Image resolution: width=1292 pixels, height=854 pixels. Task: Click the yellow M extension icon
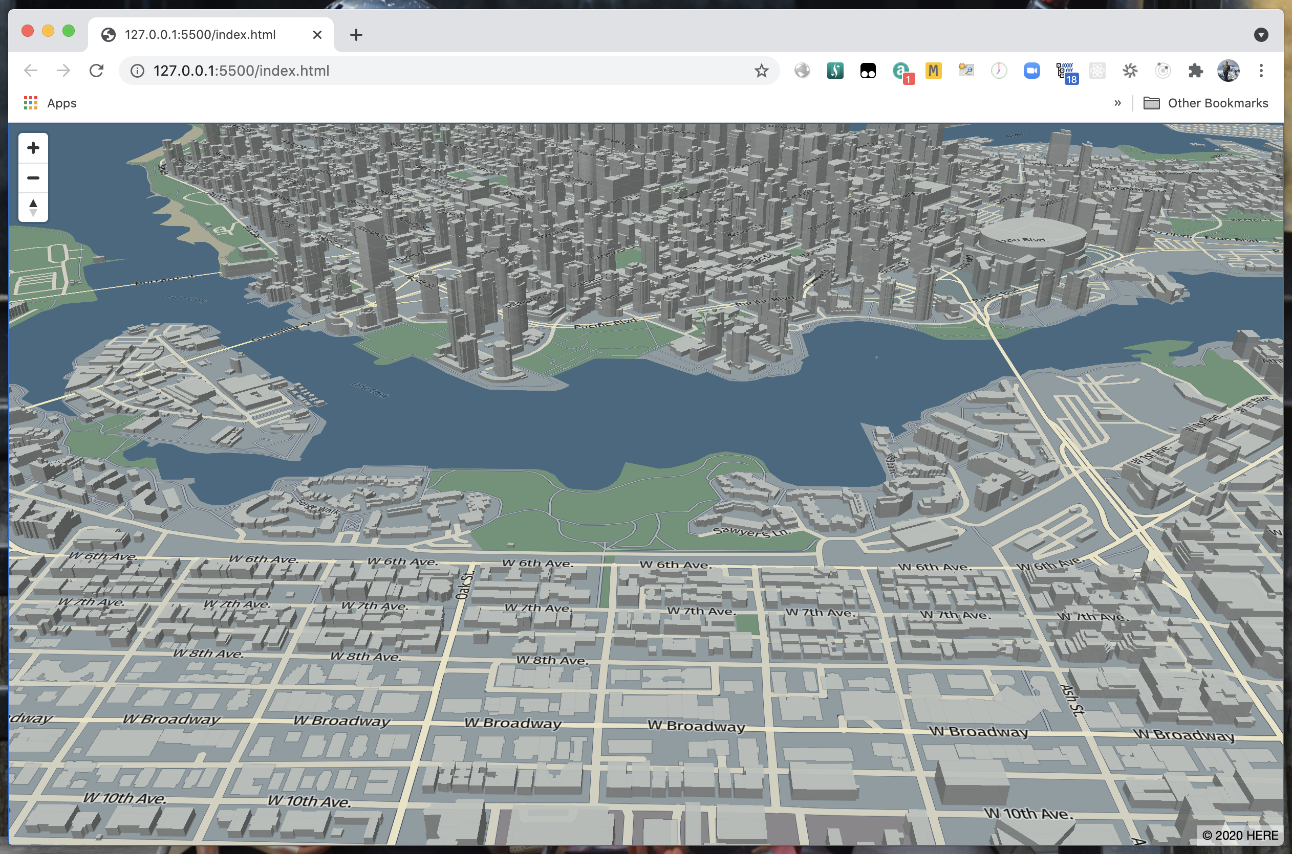(x=933, y=71)
